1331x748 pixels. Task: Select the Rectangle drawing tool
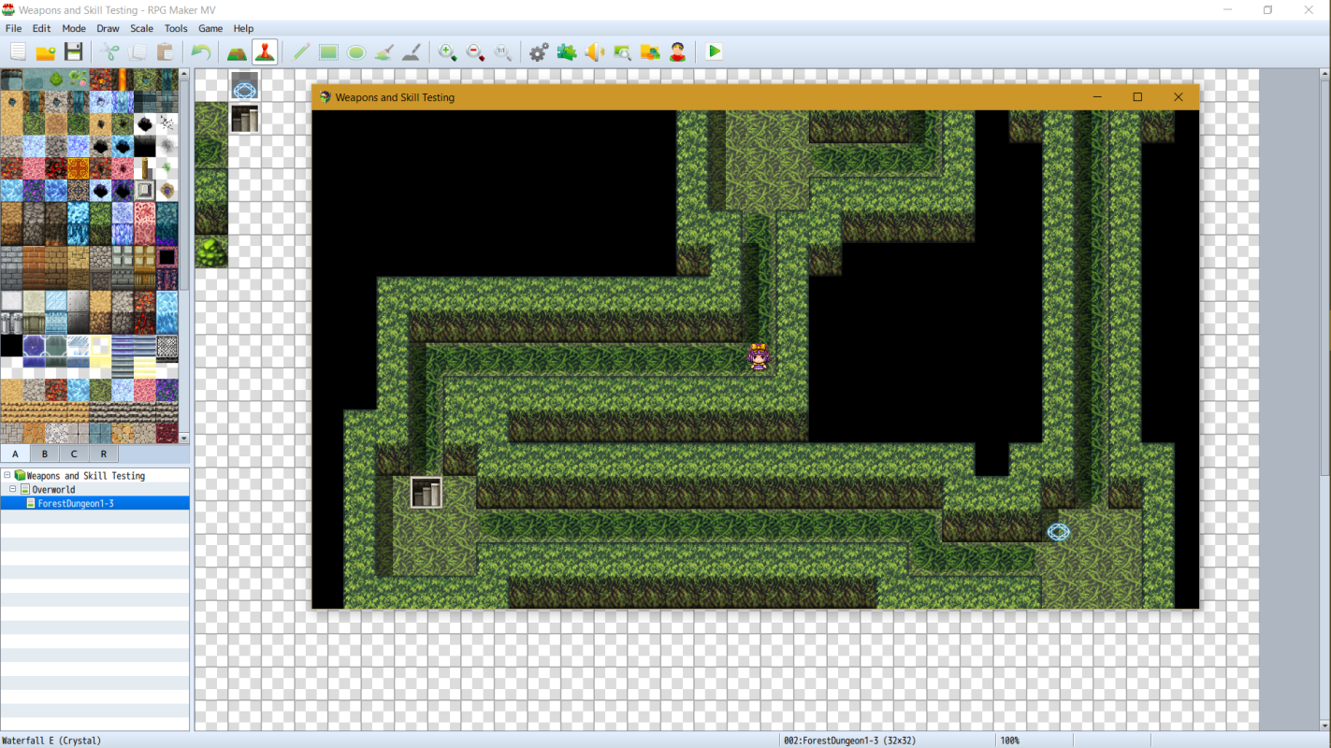(x=328, y=52)
